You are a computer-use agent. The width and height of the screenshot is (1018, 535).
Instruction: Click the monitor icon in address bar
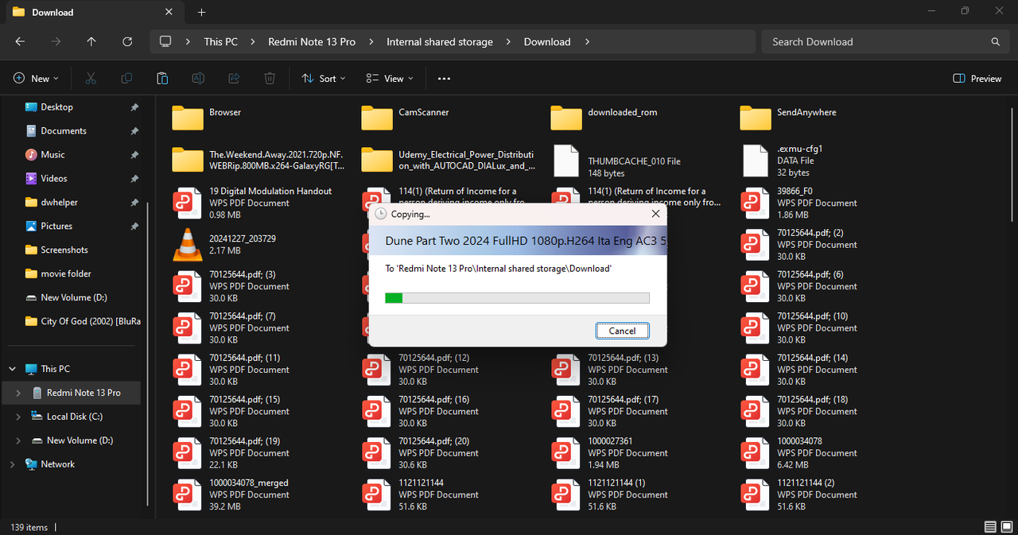(165, 41)
